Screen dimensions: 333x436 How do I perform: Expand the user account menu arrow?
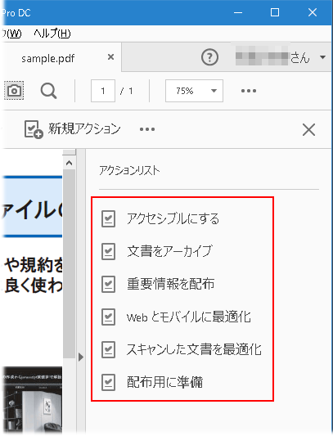[322, 57]
